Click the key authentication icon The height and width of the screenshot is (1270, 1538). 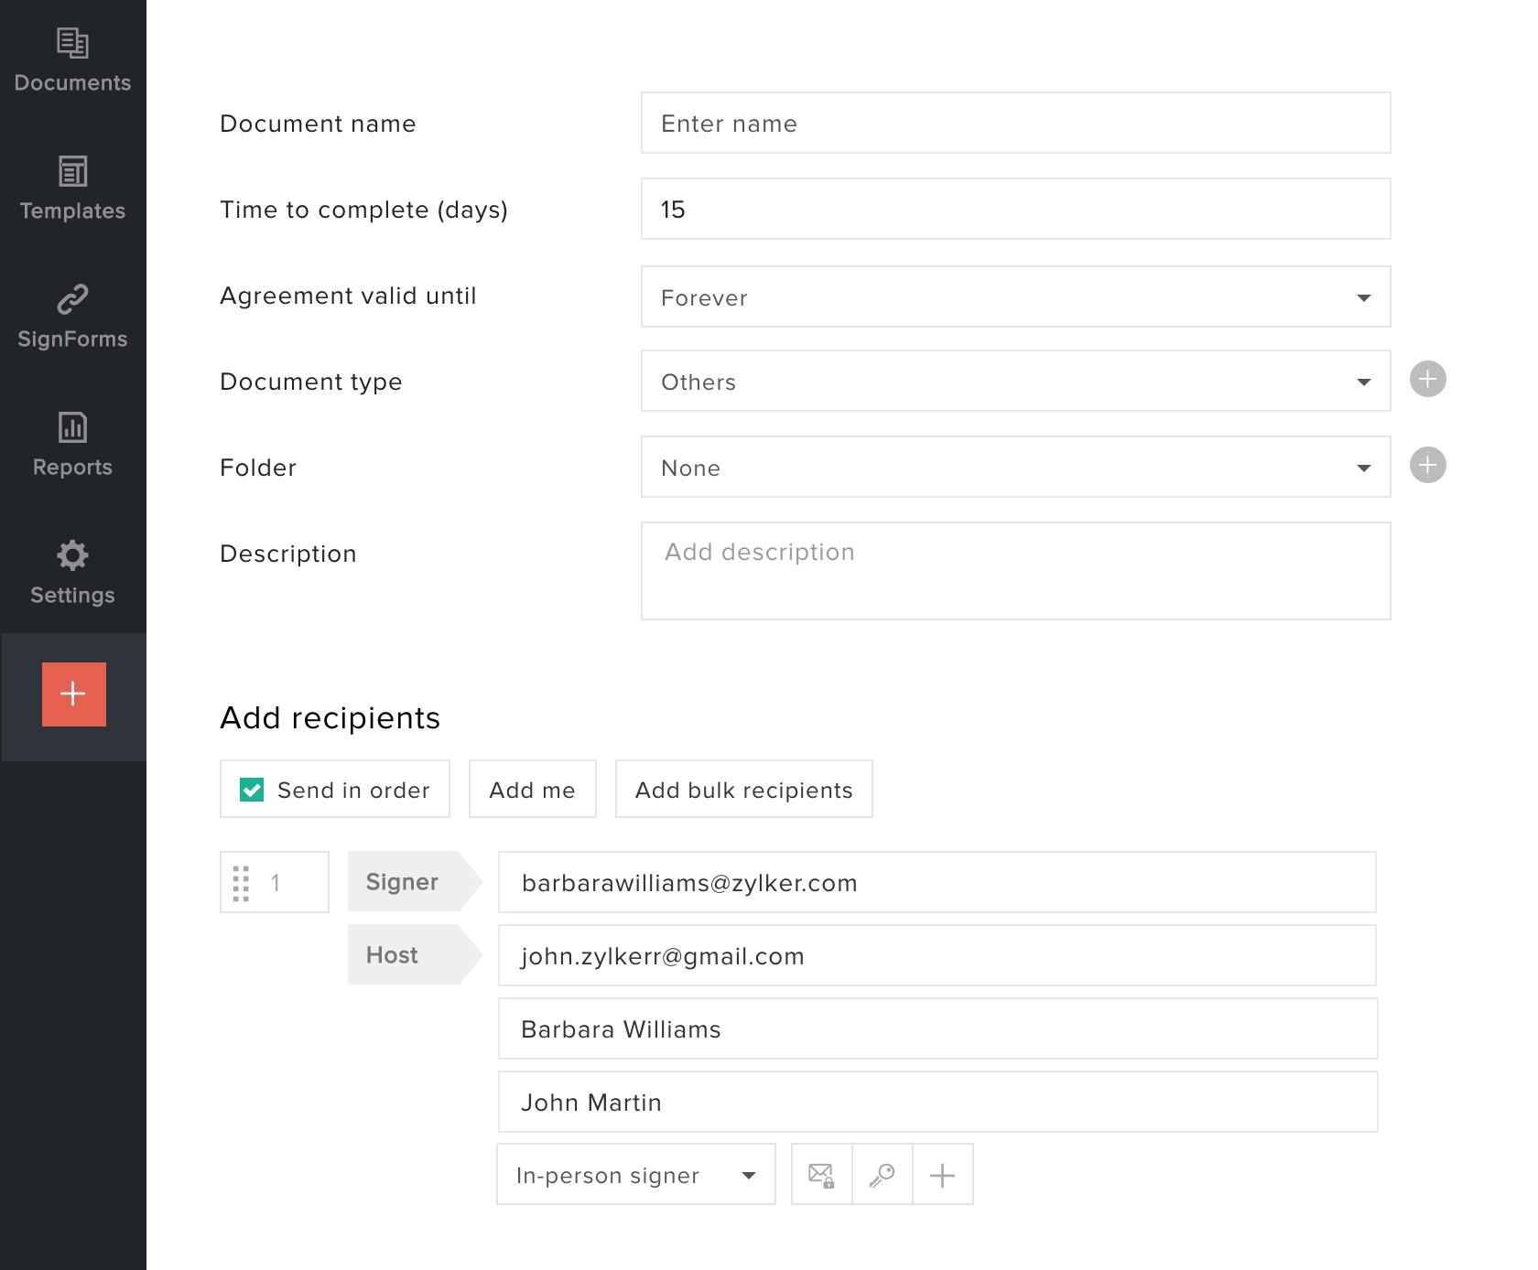coord(882,1175)
